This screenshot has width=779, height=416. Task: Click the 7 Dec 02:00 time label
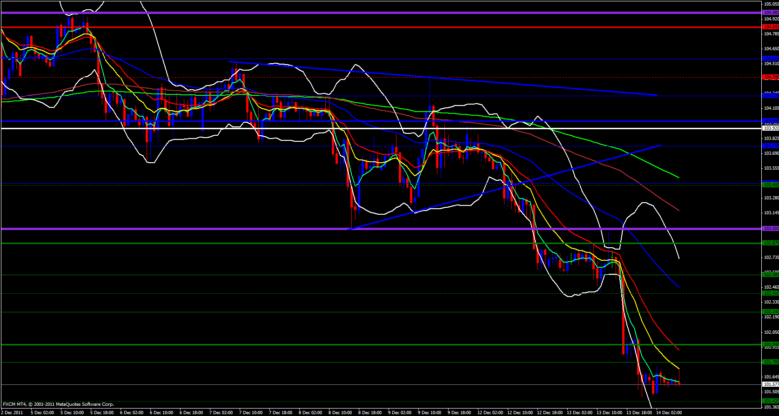pos(221,412)
